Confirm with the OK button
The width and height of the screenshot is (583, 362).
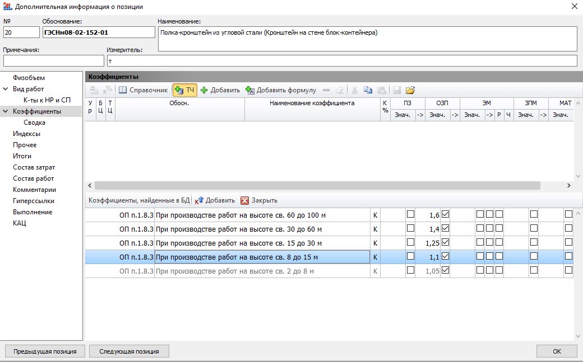[x=557, y=351]
